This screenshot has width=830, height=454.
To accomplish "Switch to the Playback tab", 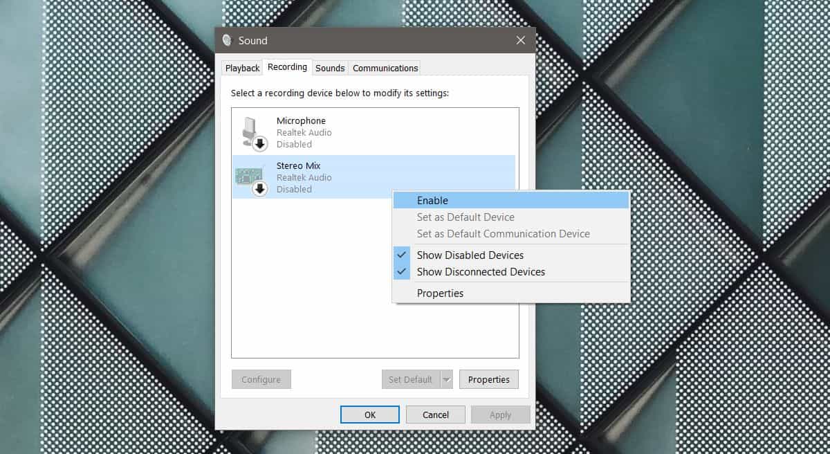I will [242, 68].
